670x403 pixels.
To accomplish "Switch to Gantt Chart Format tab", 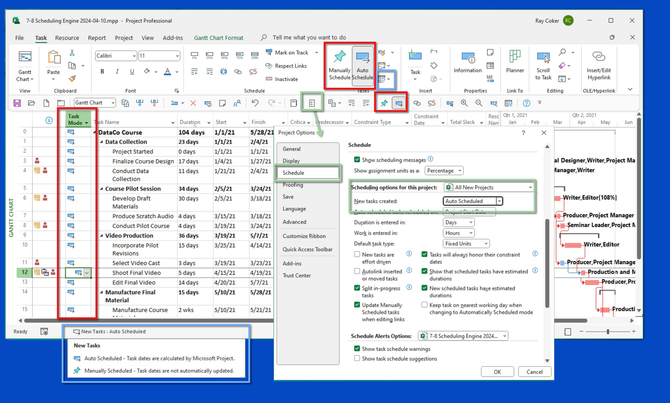I will [219, 38].
